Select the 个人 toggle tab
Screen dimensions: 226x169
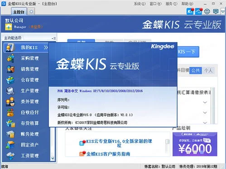pos(208,70)
